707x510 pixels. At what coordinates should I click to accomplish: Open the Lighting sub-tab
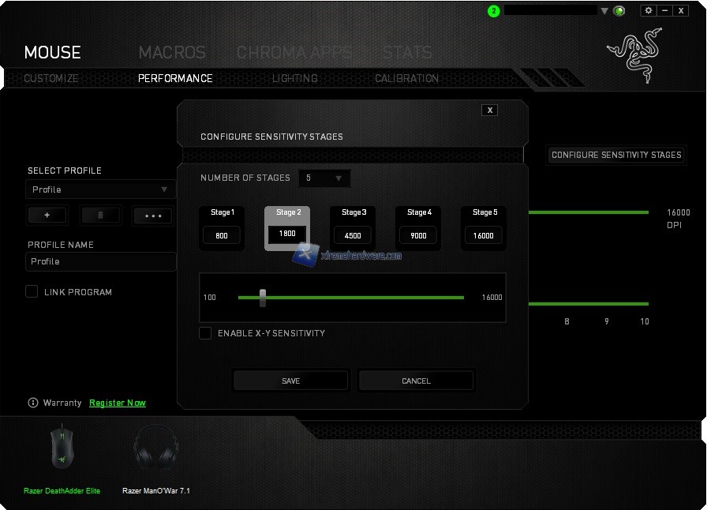[294, 78]
